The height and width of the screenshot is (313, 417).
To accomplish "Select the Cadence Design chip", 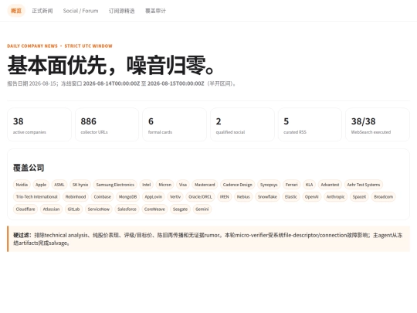I will pos(238,185).
